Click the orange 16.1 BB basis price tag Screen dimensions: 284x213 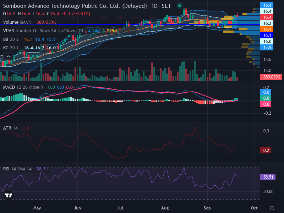pos(267,29)
